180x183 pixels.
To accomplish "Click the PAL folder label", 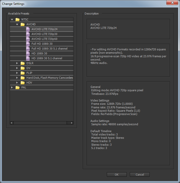I will pyautogui.click(x=24, y=87).
